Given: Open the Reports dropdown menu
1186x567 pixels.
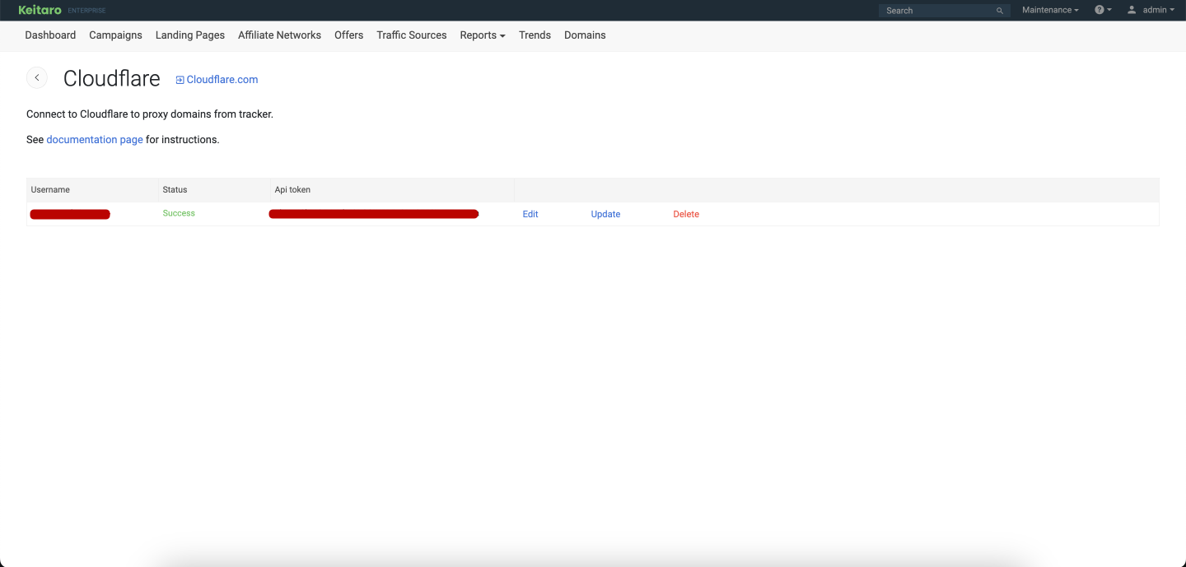Looking at the screenshot, I should pos(483,35).
